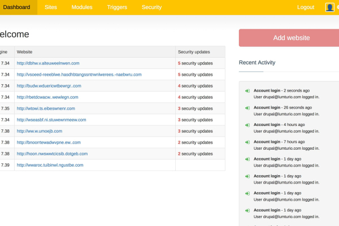Click '2 security updates' for bnoorrtewadwvpne site
The image size is (339, 226).
tap(195, 142)
